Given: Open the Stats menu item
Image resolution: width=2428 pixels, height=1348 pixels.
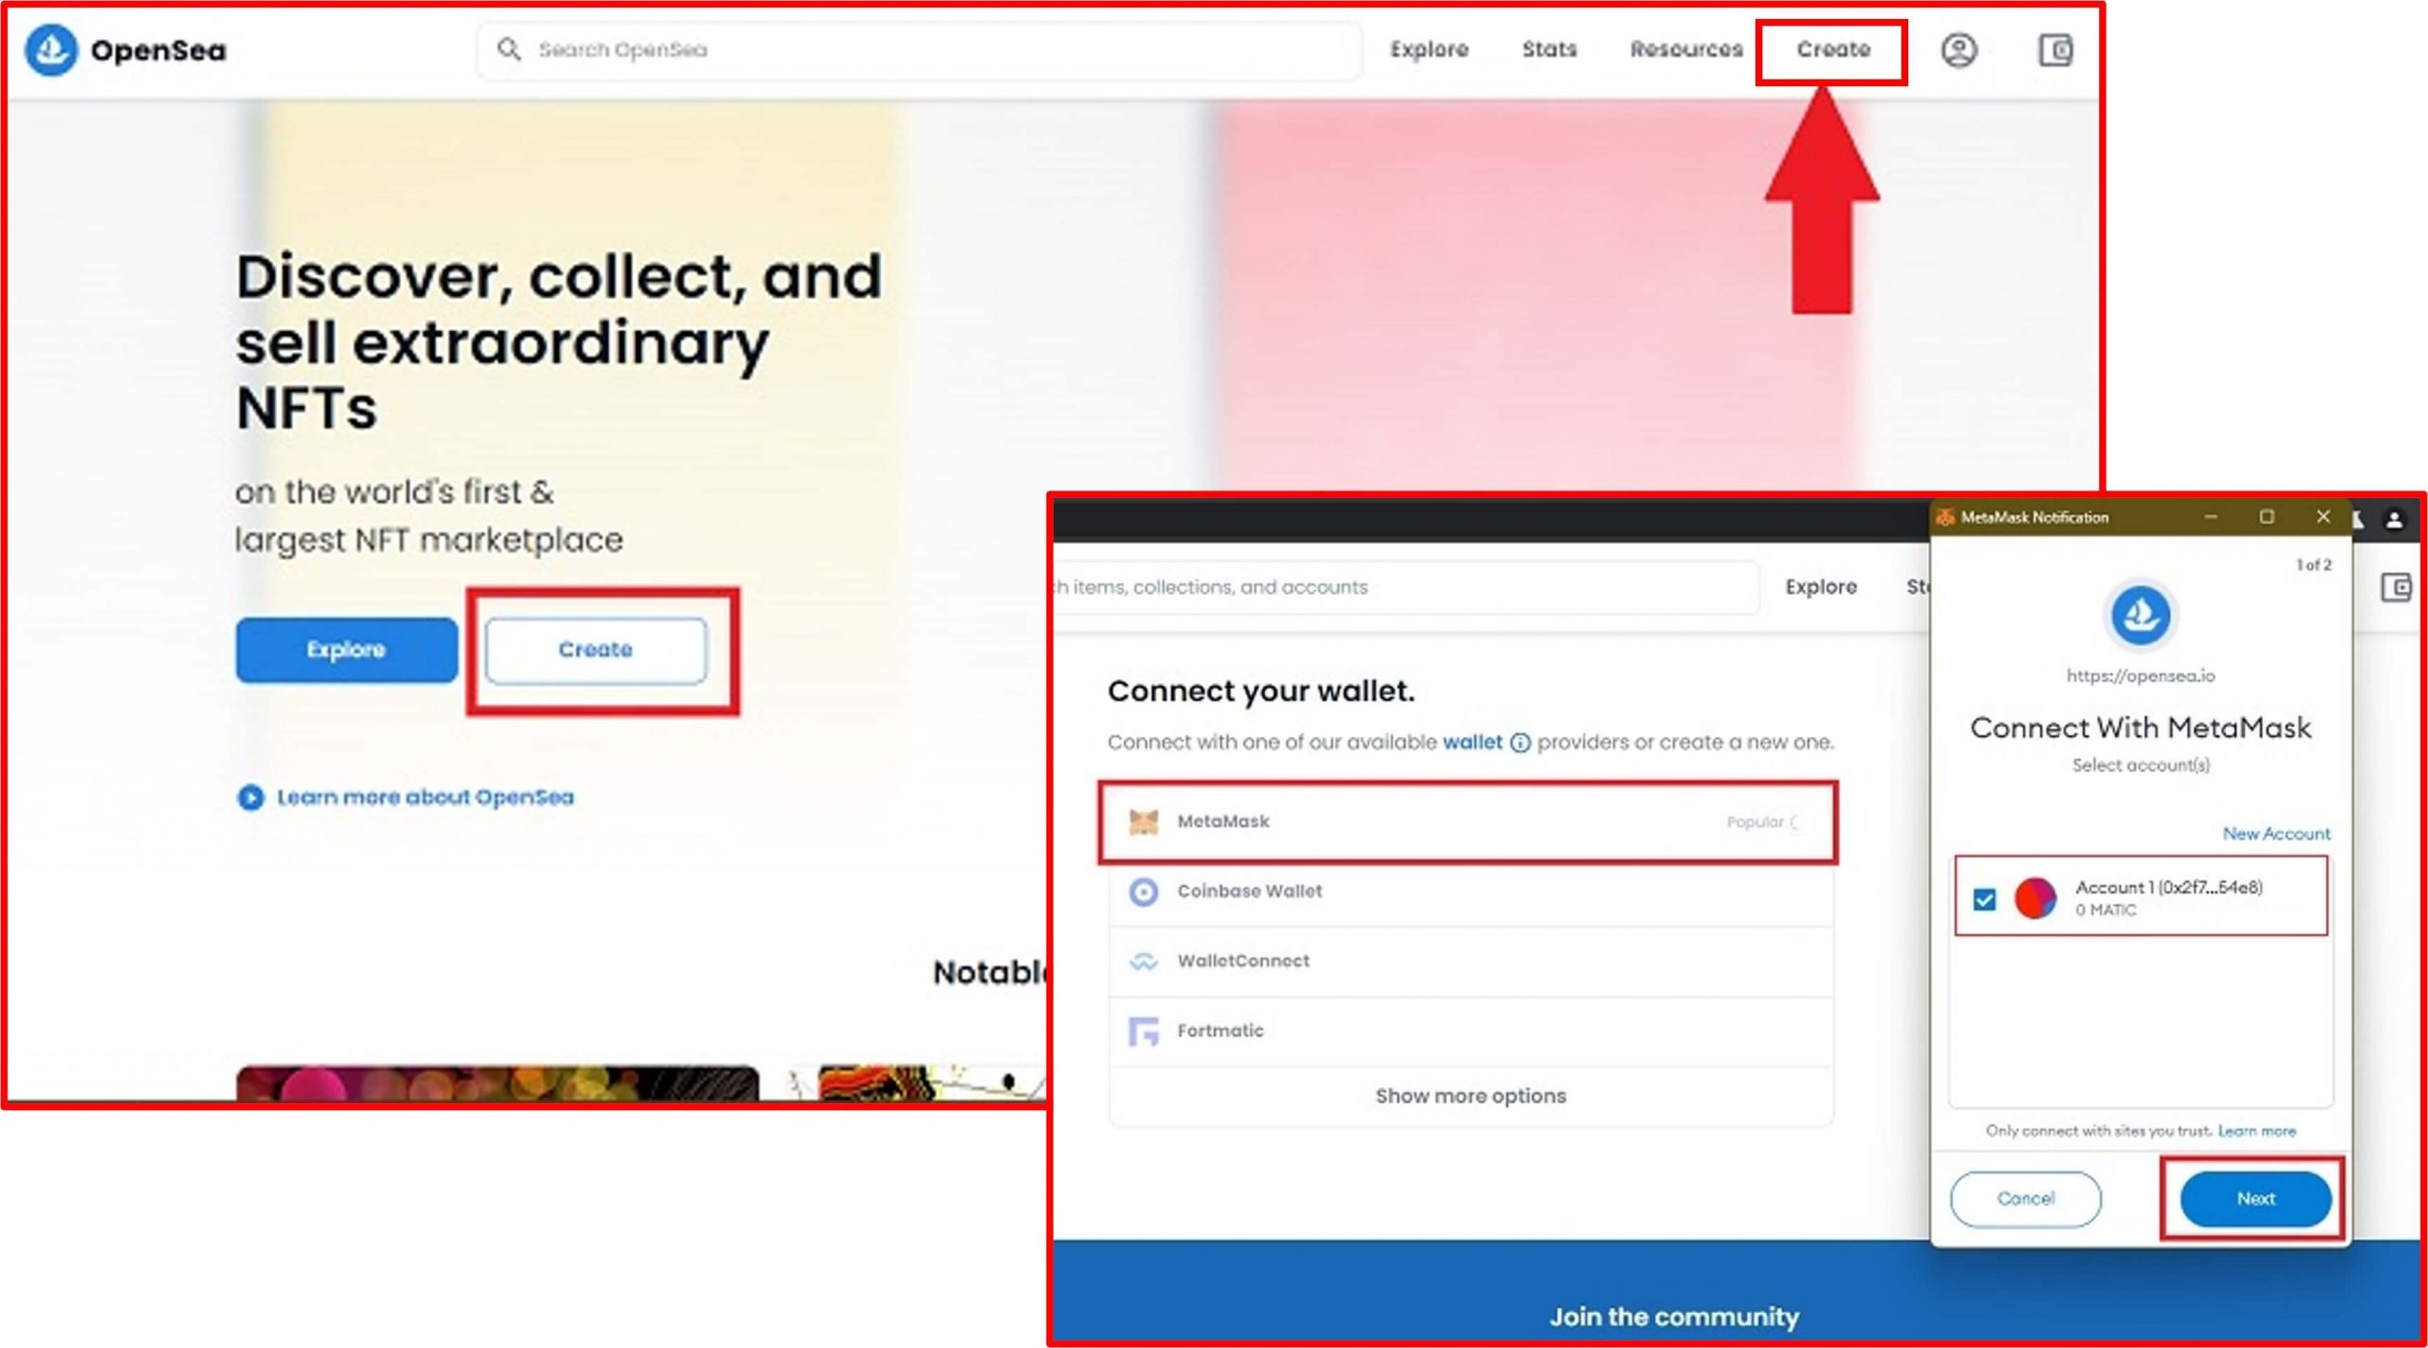Looking at the screenshot, I should pos(1549,49).
